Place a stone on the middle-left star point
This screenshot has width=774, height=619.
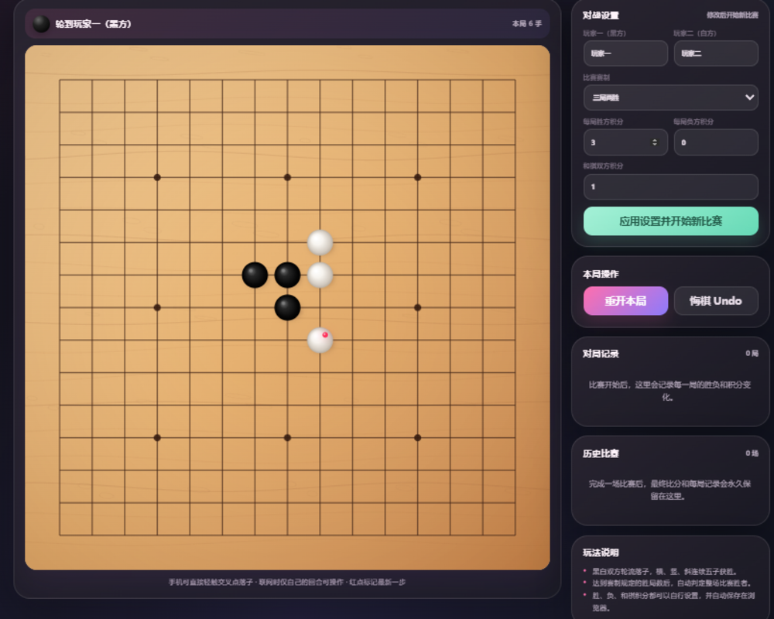[157, 307]
